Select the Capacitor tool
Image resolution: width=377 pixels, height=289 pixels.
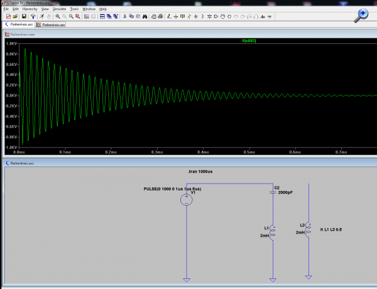tap(196, 16)
